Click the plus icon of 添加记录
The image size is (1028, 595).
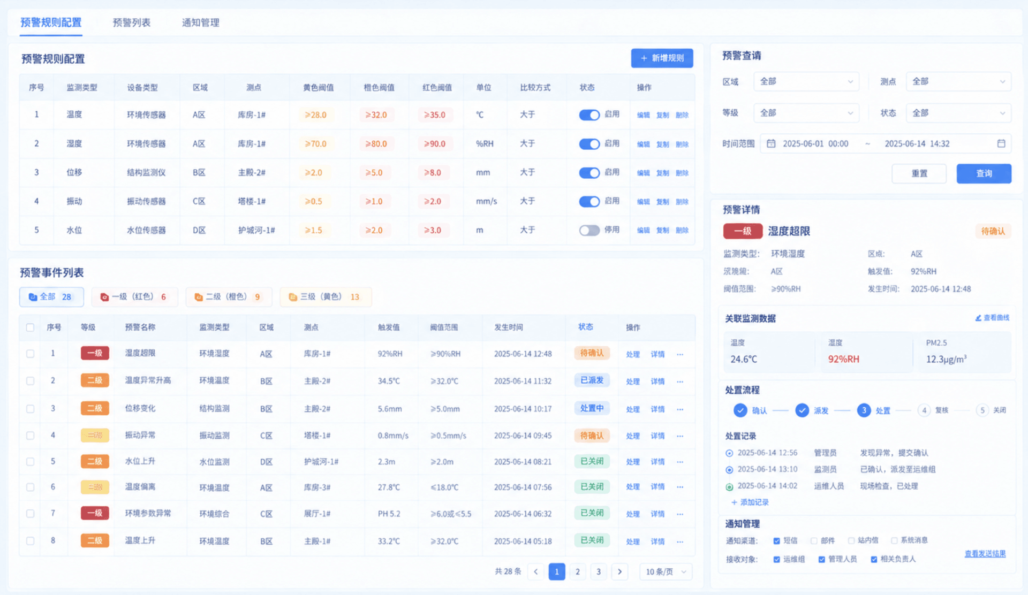(734, 502)
